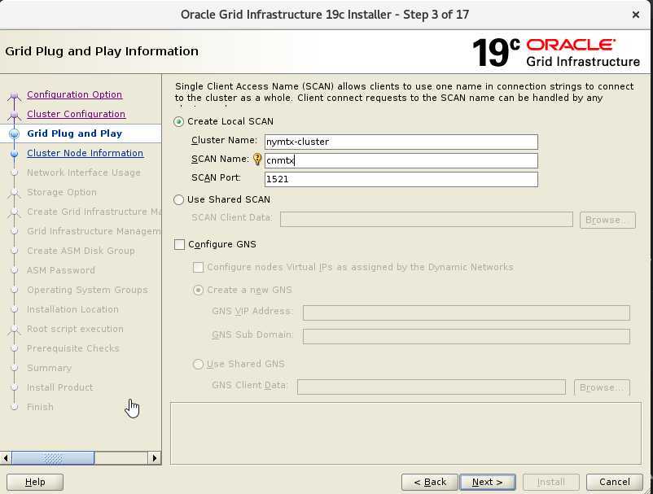
Task: Choose the Create a new GNS radio button
Action: tap(198, 290)
